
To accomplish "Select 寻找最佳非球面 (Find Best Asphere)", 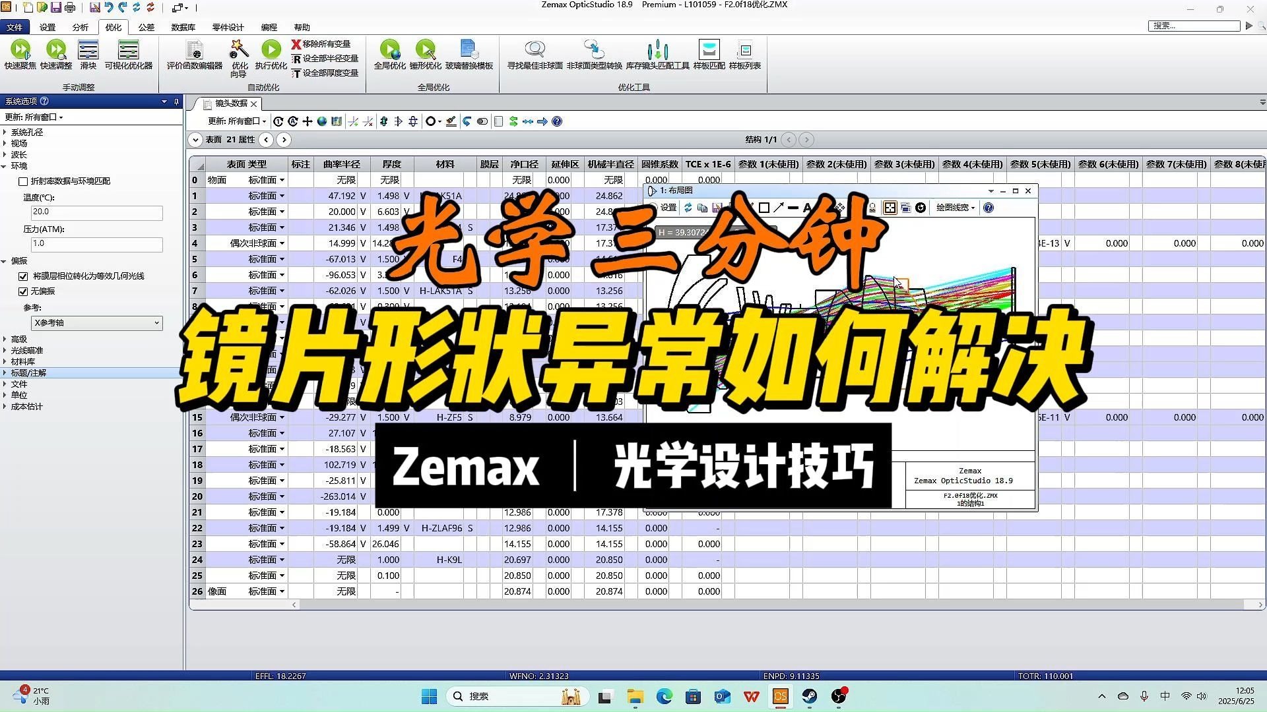I will (535, 56).
